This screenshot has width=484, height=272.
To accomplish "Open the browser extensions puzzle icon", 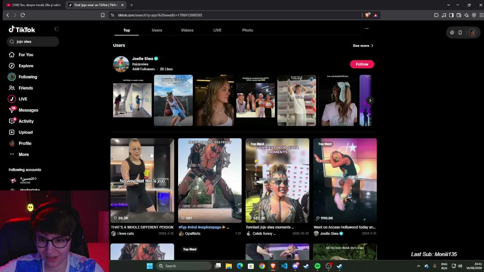I will pyautogui.click(x=436, y=15).
